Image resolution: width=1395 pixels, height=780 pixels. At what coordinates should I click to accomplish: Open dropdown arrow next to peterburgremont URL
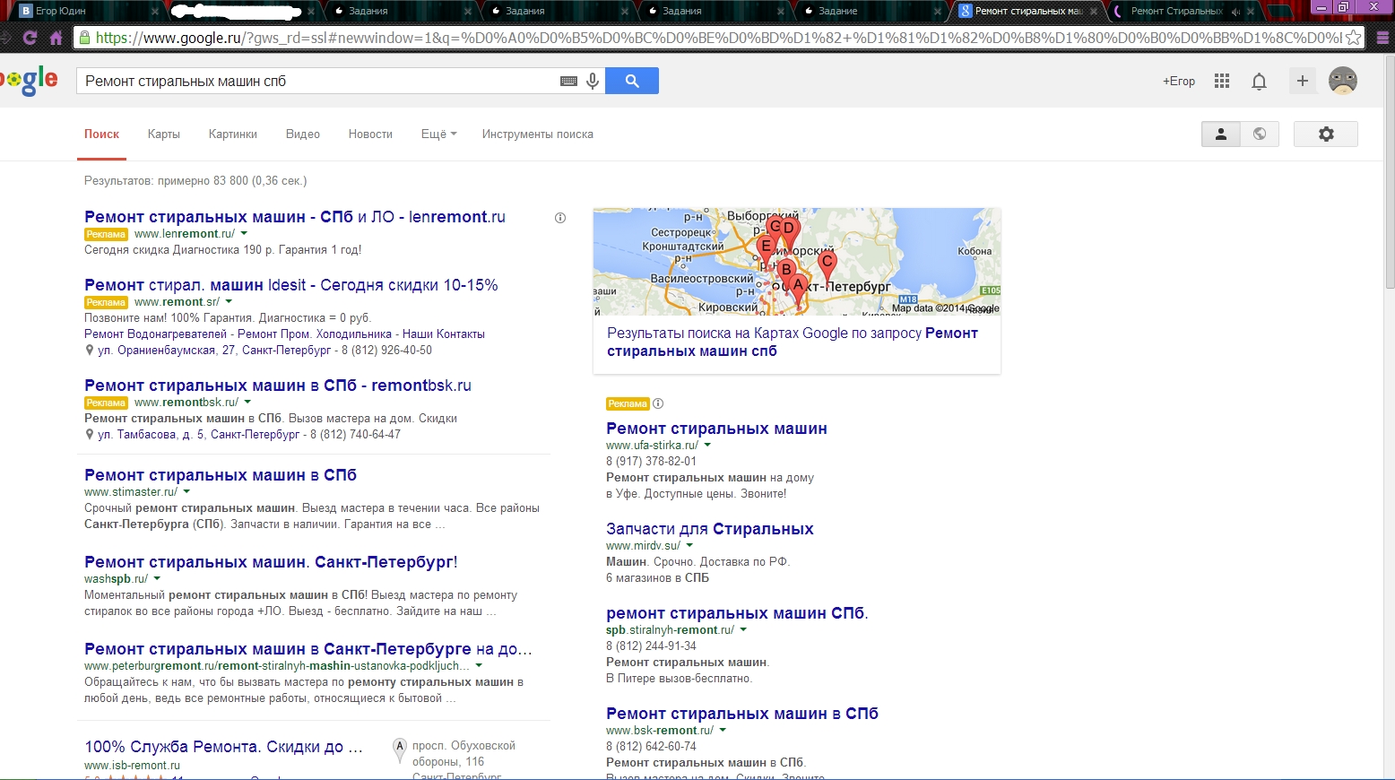pyautogui.click(x=479, y=666)
